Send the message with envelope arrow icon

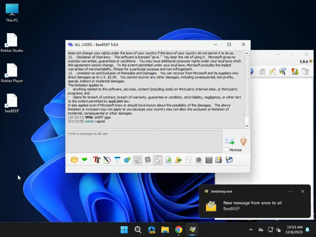230,141
